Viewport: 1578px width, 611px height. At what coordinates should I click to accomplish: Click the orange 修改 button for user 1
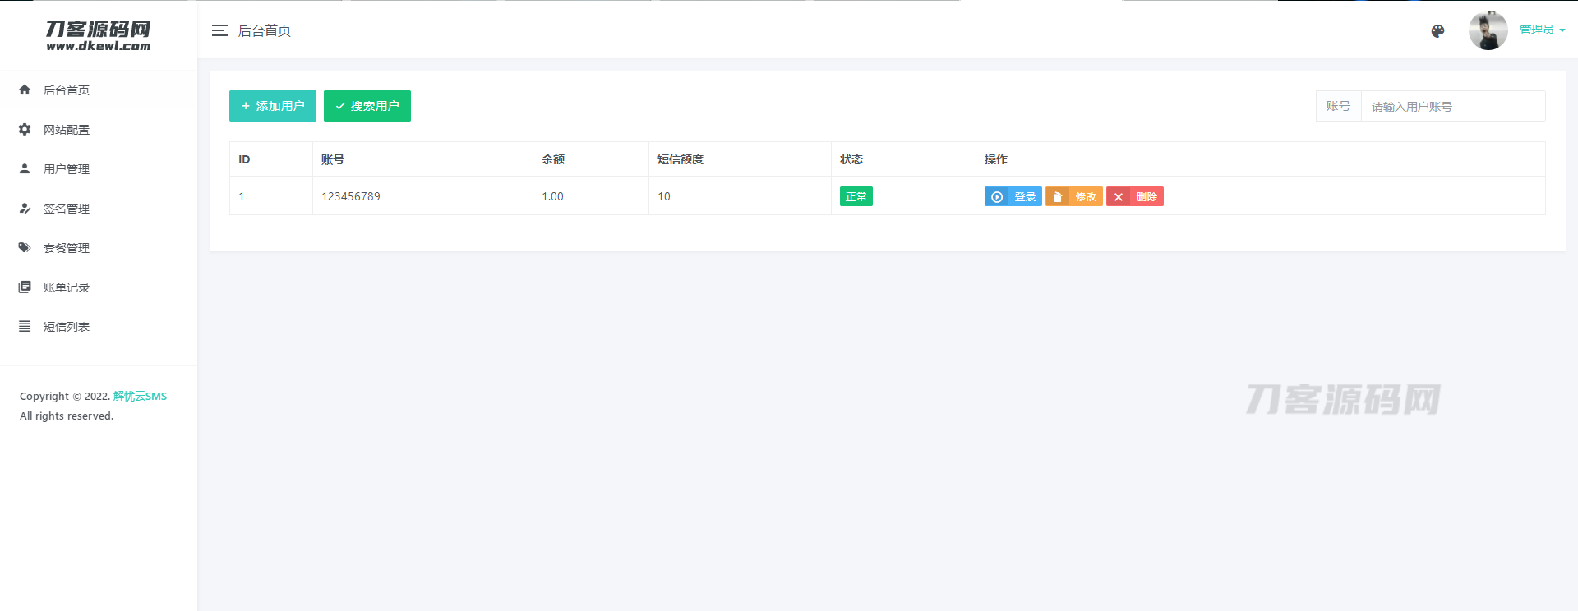tap(1073, 196)
